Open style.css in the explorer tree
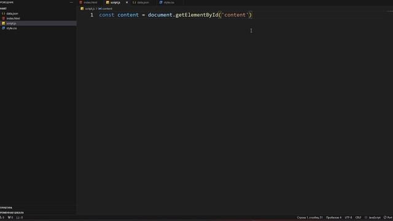Screen dimensions: 393x221 (x=38, y=28)
